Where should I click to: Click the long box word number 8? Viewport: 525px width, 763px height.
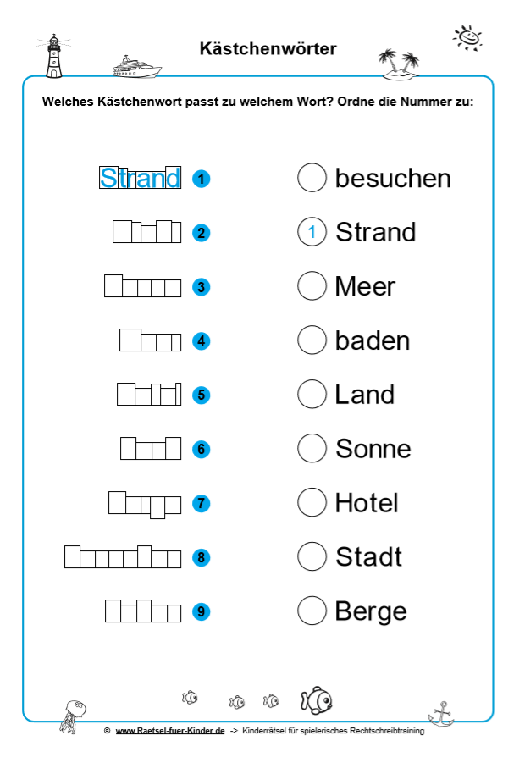pos(122,556)
